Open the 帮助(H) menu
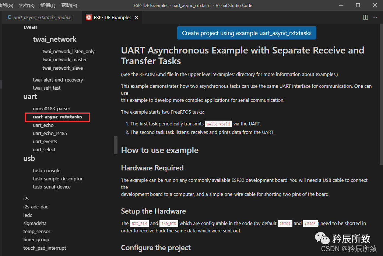This screenshot has height=256, width=383. tap(69, 5)
